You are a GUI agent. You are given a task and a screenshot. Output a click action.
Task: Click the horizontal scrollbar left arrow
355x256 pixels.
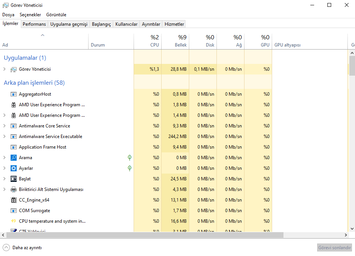(3, 235)
